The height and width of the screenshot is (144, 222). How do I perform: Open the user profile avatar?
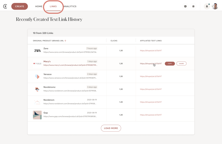tap(215, 6)
